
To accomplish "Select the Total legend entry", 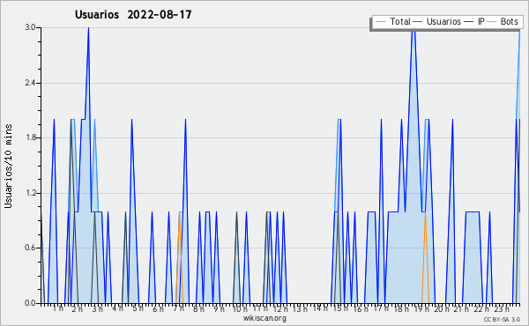I will [392, 21].
